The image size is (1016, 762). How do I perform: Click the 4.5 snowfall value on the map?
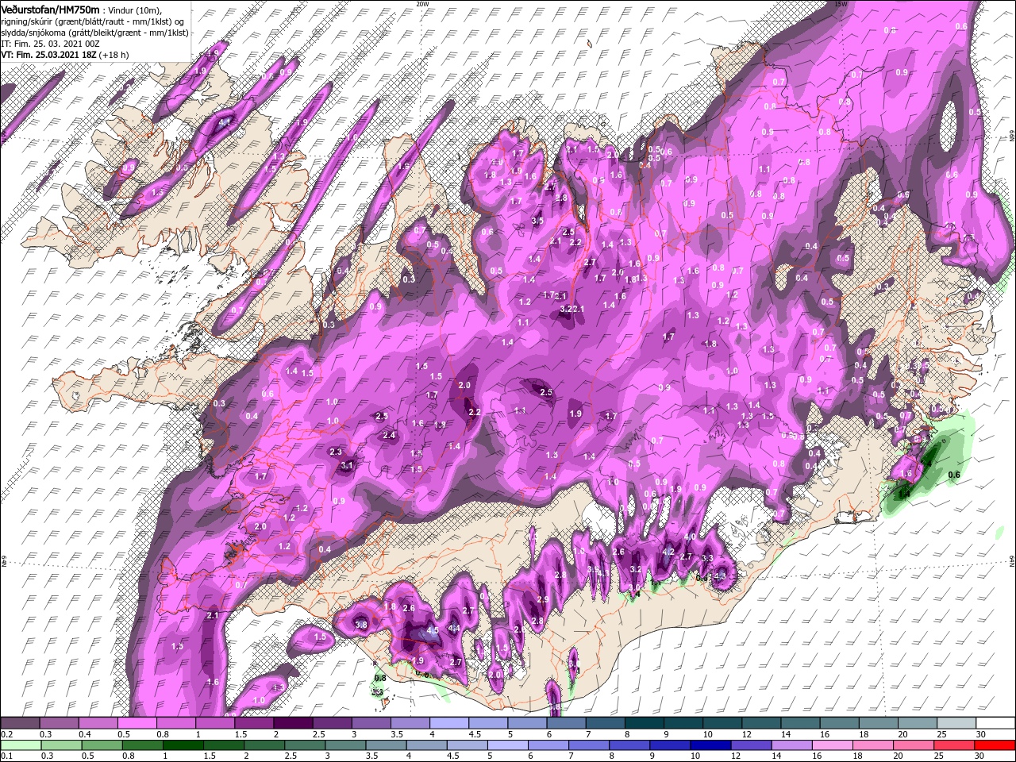[x=433, y=630]
